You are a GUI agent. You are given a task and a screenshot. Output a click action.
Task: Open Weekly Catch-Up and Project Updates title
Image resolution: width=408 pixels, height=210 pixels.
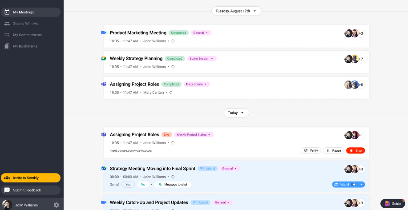click(x=149, y=202)
